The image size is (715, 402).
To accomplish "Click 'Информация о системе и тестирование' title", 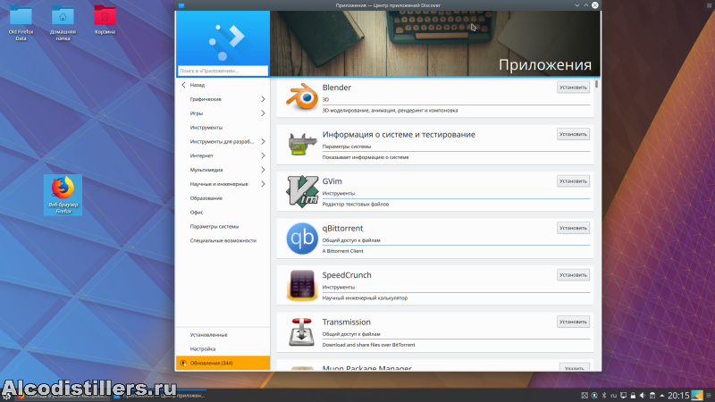I will (x=399, y=135).
